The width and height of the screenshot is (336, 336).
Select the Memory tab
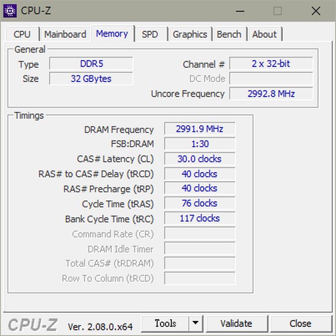point(112,34)
